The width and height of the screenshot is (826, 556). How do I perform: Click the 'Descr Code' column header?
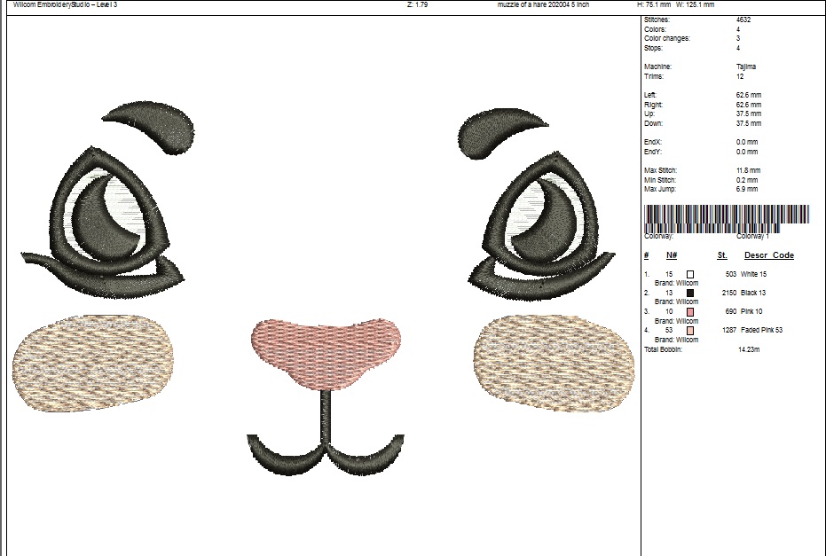tap(768, 255)
